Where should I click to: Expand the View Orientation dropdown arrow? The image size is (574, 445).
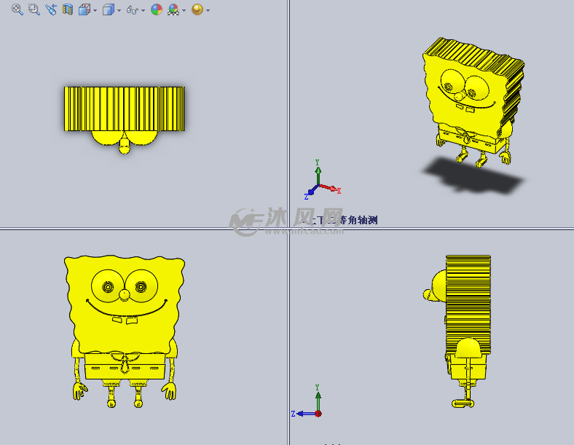coord(95,10)
